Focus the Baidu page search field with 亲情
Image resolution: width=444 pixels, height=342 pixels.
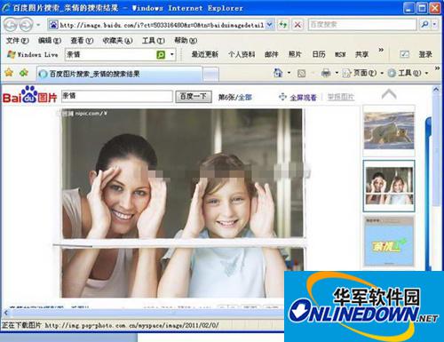(116, 96)
